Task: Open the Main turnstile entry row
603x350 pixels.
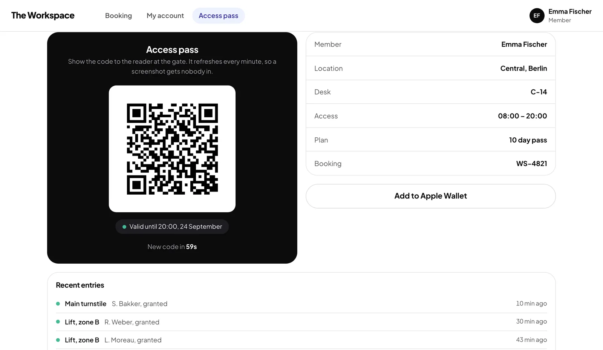Action: coord(301,304)
